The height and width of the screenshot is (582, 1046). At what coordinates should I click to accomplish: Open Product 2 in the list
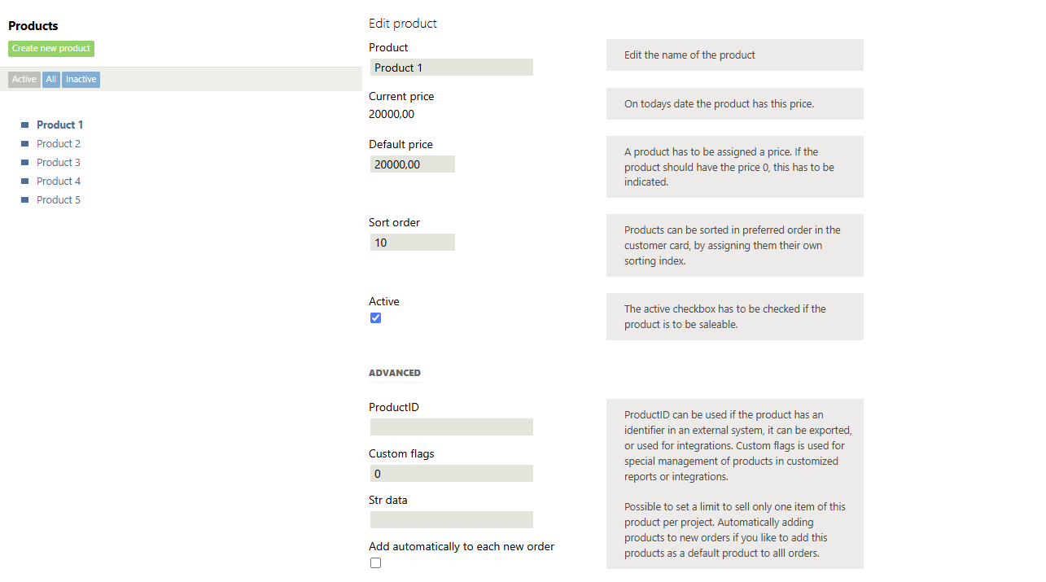(59, 144)
